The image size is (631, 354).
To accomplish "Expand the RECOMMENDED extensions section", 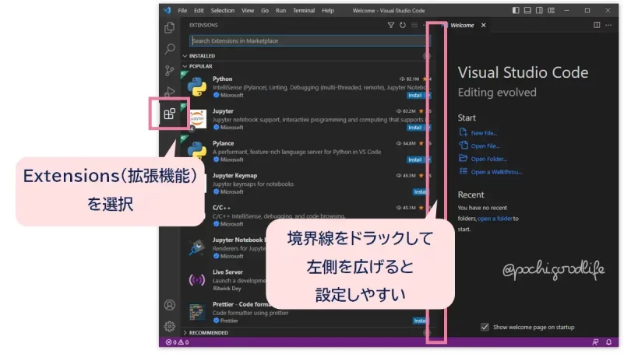I will click(208, 332).
